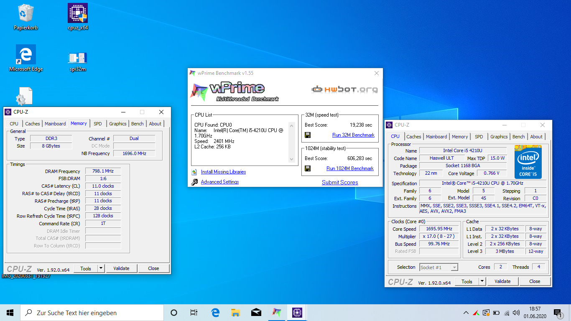Click the Install Missing Libraries icon

pos(194,172)
